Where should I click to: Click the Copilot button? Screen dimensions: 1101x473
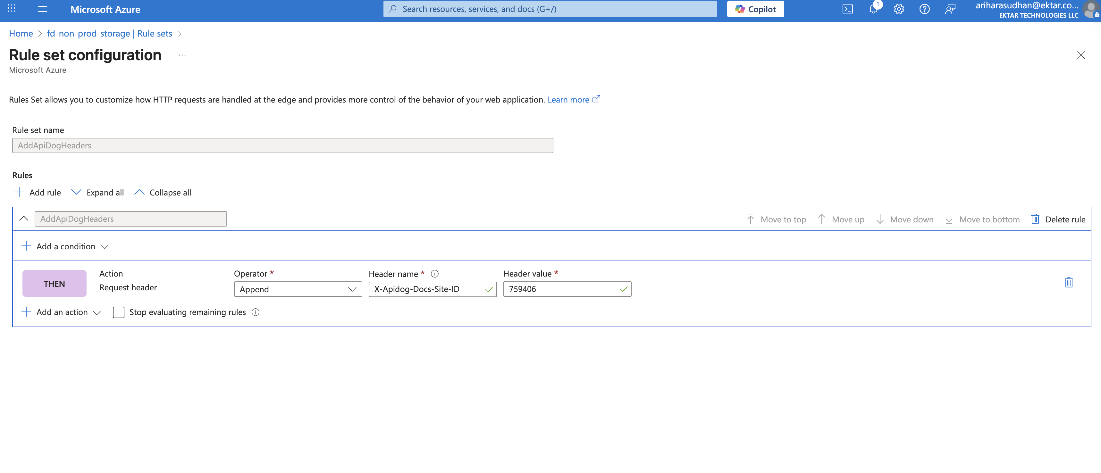(755, 9)
